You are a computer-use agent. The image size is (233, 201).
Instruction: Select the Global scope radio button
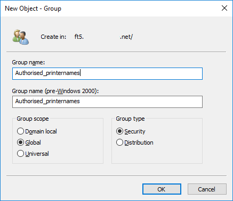(29, 143)
